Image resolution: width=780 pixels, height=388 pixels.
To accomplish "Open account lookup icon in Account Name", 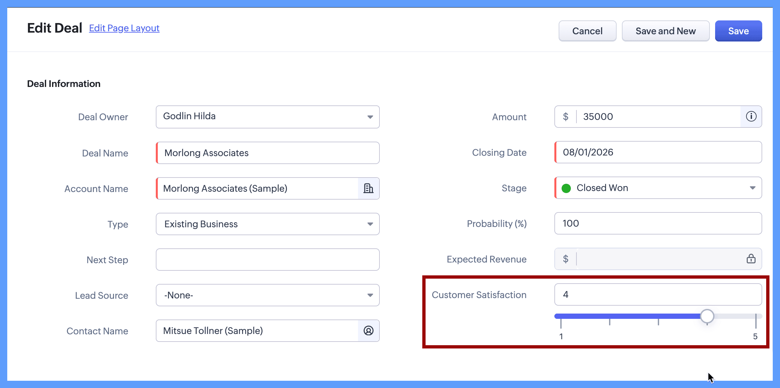I will (x=368, y=188).
